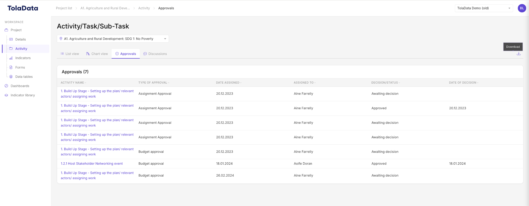529x206 pixels.
Task: Click Project list breadcrumb link
Action: tap(64, 8)
